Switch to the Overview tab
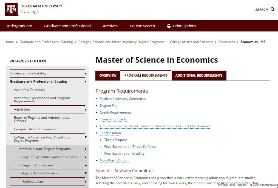 pos(108,76)
